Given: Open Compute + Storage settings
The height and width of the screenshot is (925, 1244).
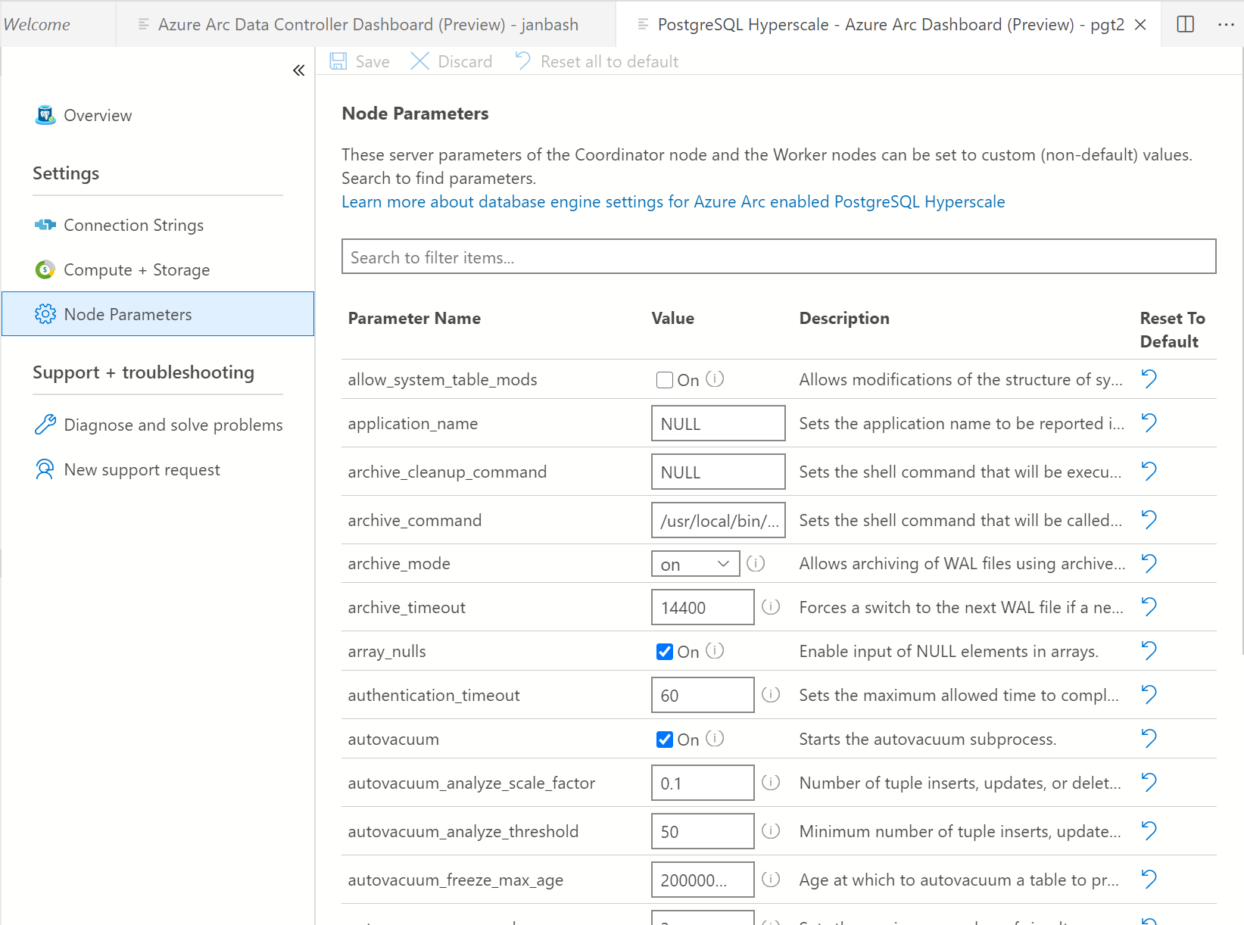Looking at the screenshot, I should pos(136,269).
